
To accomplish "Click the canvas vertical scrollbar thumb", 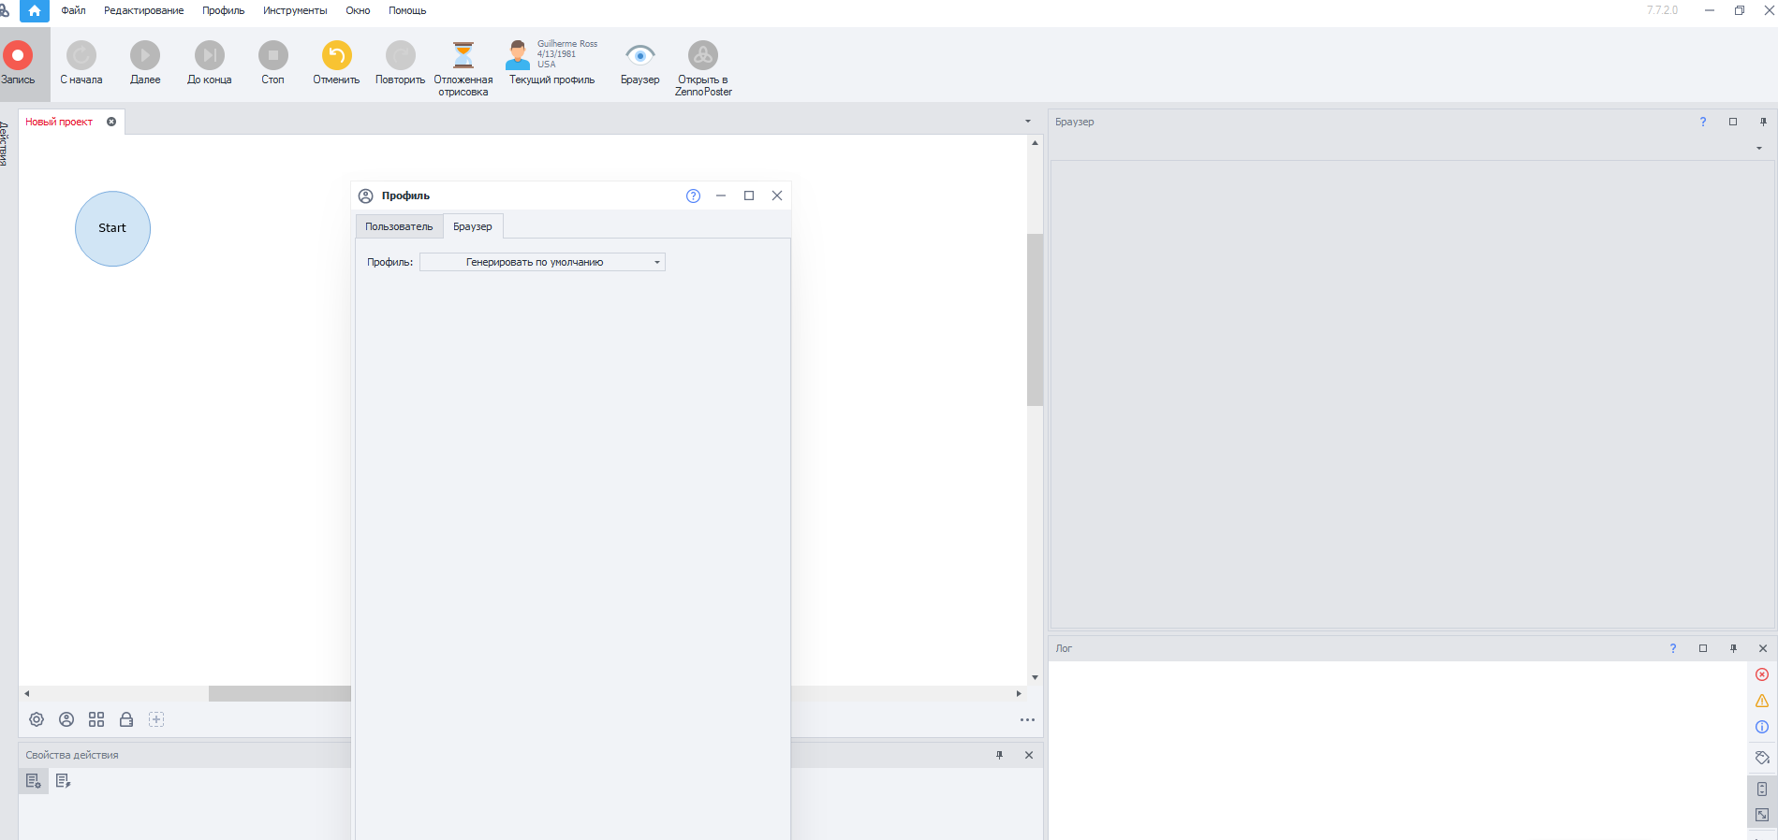I will point(1035,319).
